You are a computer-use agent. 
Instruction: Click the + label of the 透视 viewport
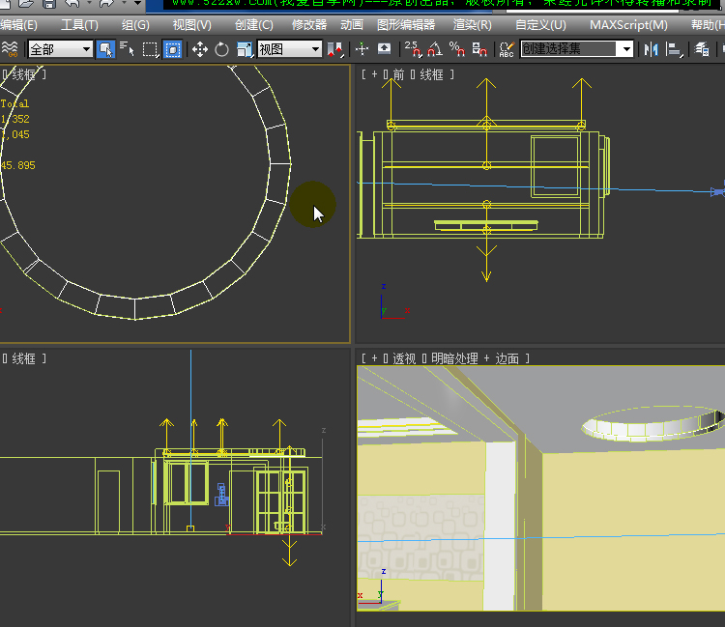pyautogui.click(x=374, y=358)
